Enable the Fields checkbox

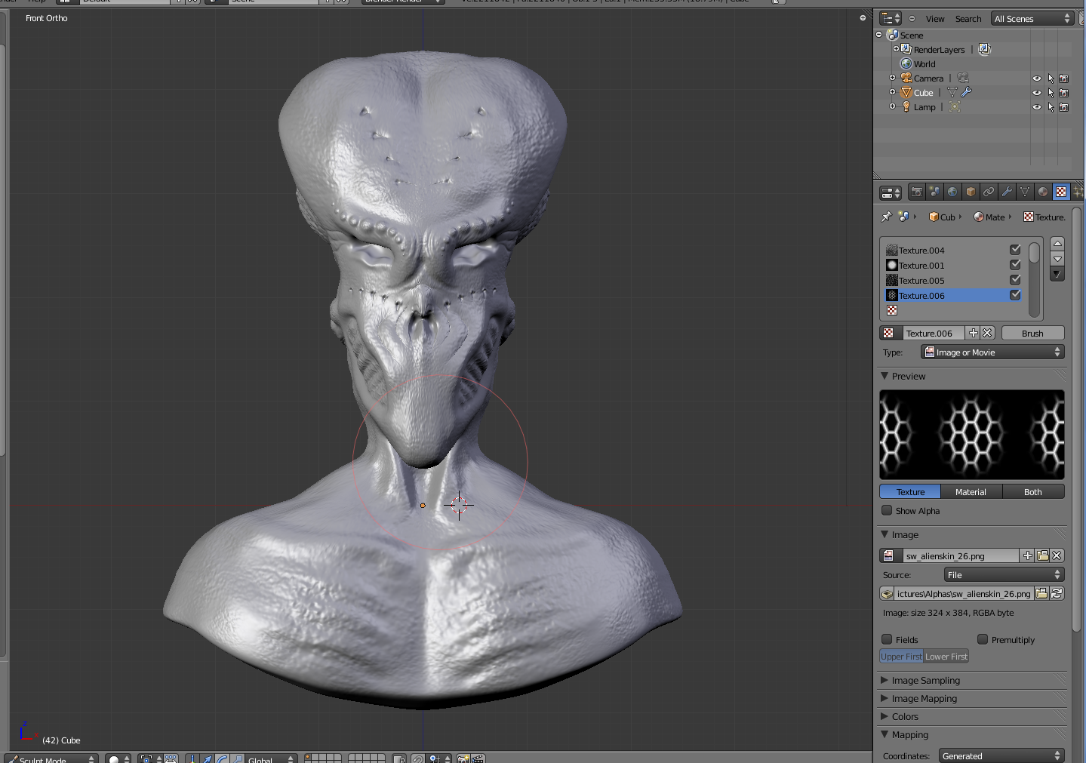point(887,639)
